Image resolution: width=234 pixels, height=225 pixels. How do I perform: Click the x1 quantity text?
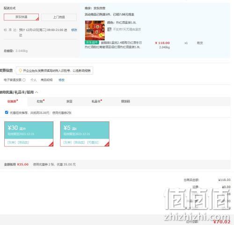(186, 43)
